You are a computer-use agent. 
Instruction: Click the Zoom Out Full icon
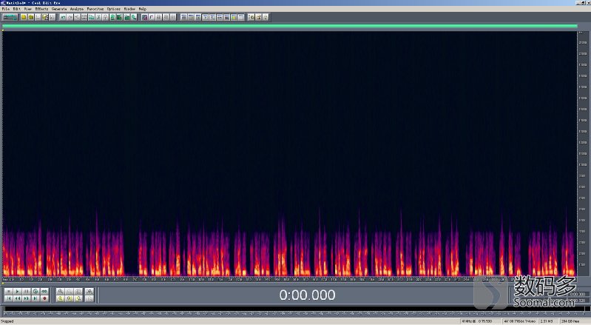pyautogui.click(x=78, y=292)
